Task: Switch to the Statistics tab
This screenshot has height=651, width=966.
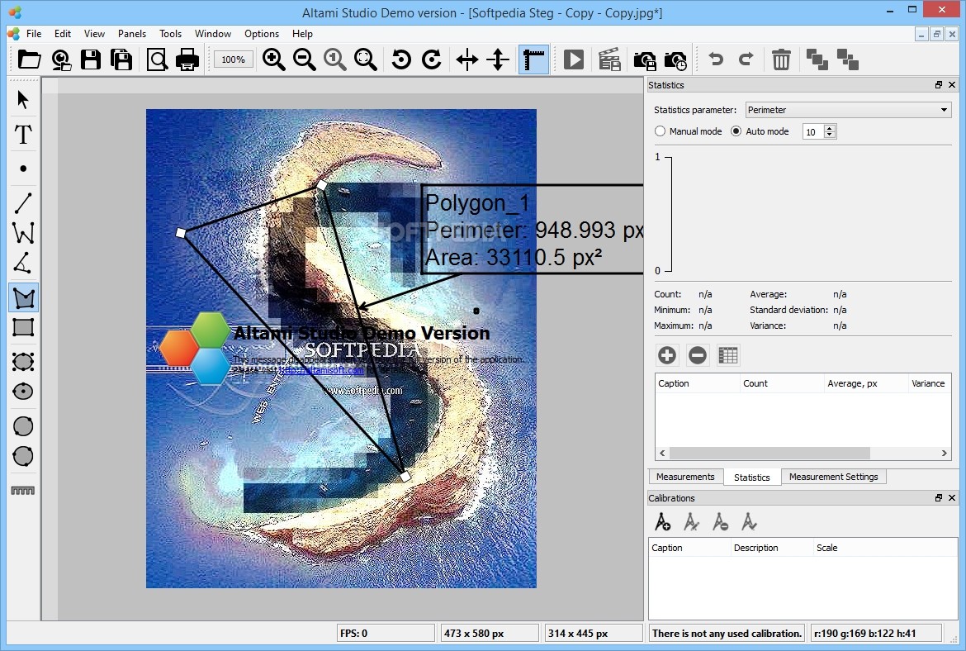Action: point(751,478)
